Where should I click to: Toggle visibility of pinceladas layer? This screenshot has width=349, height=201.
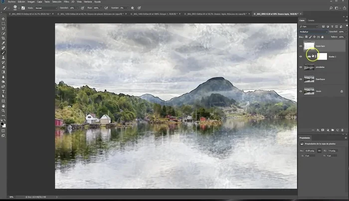tap(300, 67)
